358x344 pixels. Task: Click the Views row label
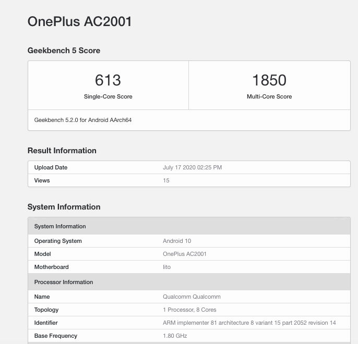click(42, 180)
